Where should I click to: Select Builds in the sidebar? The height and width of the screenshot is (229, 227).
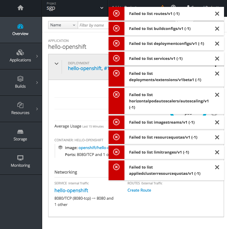(x=21, y=83)
